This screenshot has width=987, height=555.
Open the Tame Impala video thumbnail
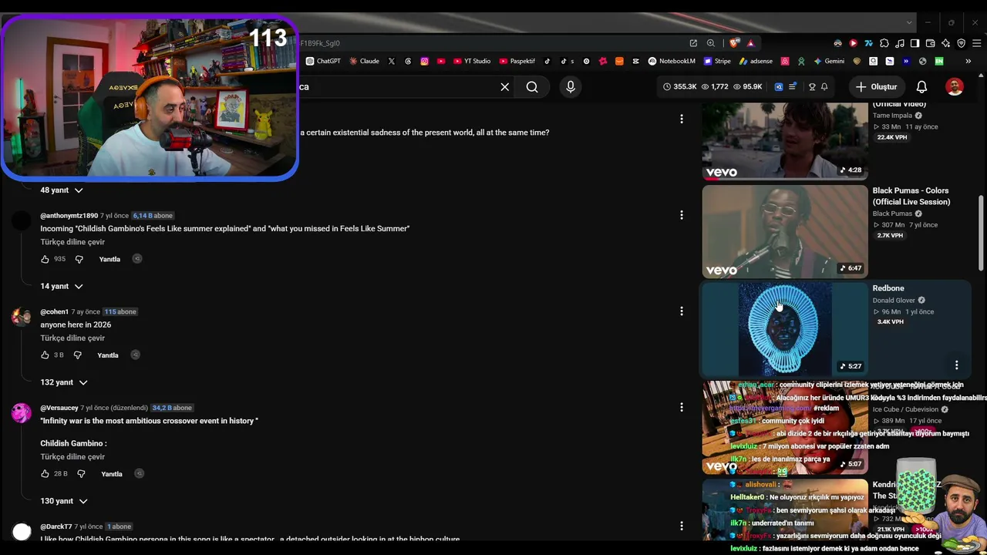point(785,141)
